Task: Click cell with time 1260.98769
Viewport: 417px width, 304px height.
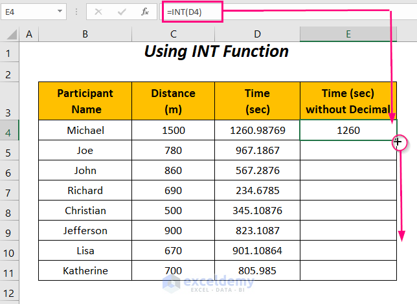Action: [x=257, y=131]
